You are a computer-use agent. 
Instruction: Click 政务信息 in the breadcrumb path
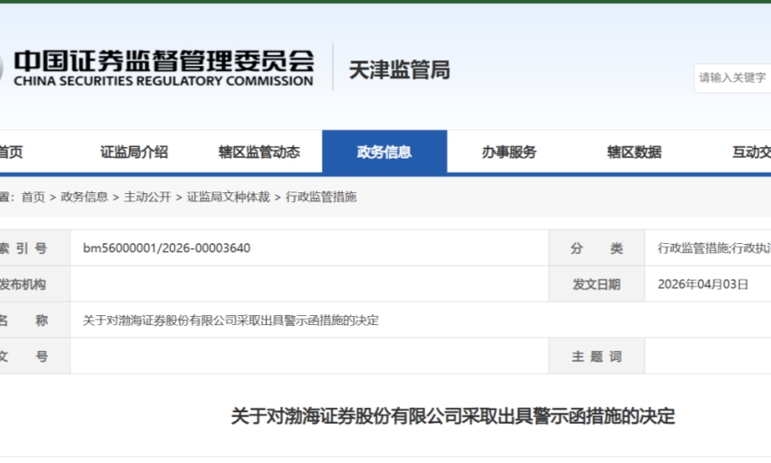coord(85,197)
